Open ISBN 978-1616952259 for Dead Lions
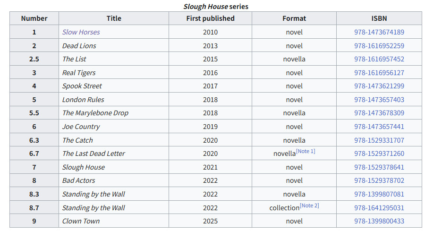This screenshot has width=425, height=231. click(x=379, y=45)
